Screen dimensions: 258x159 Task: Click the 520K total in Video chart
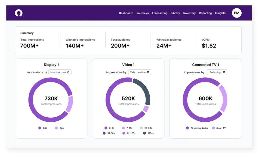128,98
